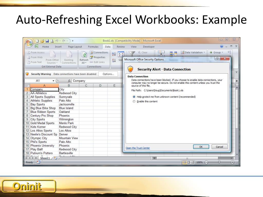Viewport: 263px width, 197px height.
Task: Open the Data Validation dropdown arrow
Action: click(x=204, y=52)
